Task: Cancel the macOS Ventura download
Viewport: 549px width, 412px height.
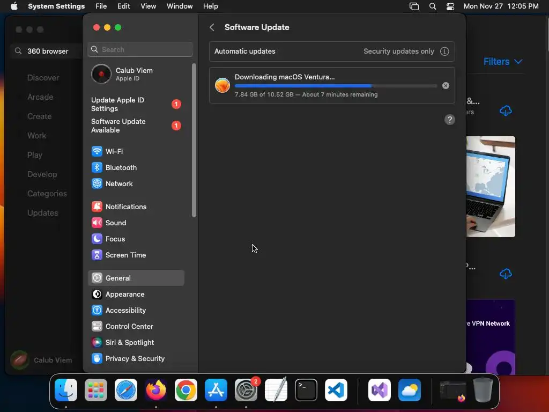Action: pyautogui.click(x=446, y=85)
